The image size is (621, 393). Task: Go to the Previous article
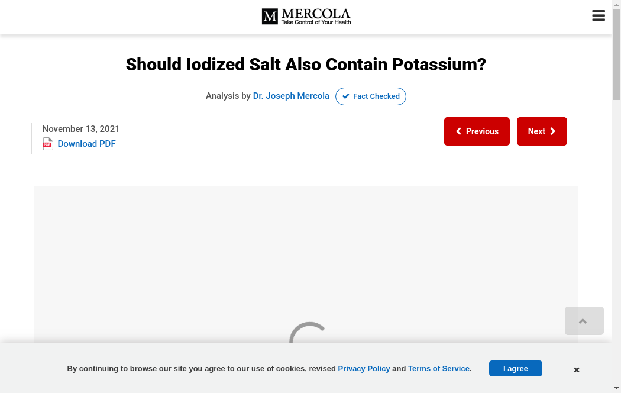477,131
